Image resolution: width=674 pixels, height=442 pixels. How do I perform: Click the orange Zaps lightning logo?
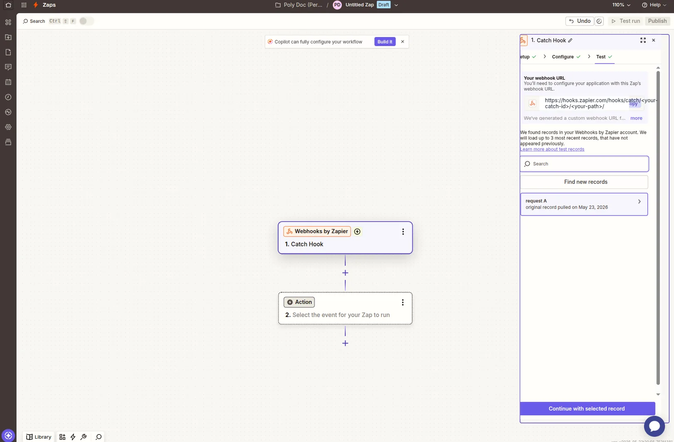36,5
